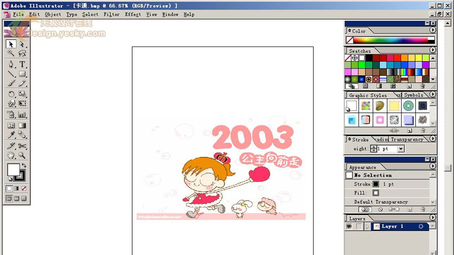Select the Stroke row in Appearance
454x255 pixels.
coord(387,184)
